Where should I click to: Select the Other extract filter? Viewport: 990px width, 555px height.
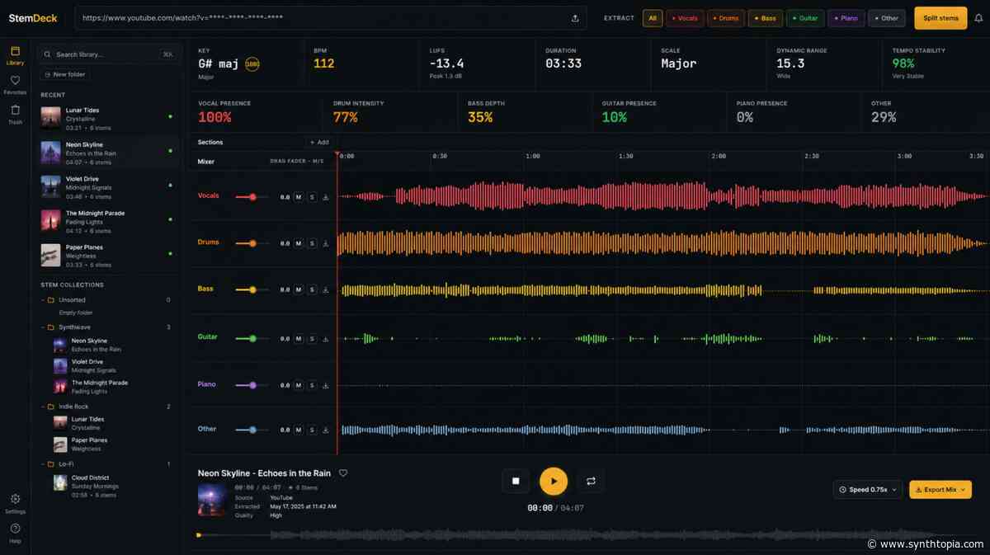pyautogui.click(x=887, y=18)
